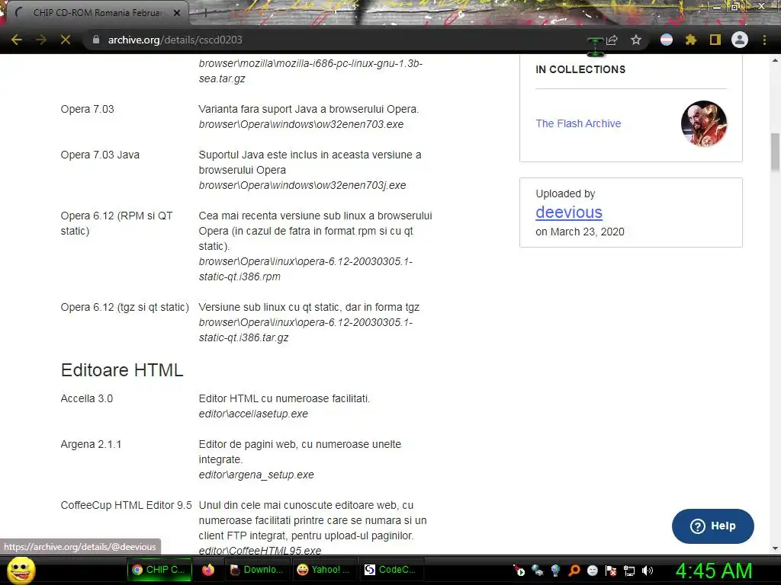Stop loading the archive.org page
Viewport: 781px width, 585px height.
coord(66,40)
